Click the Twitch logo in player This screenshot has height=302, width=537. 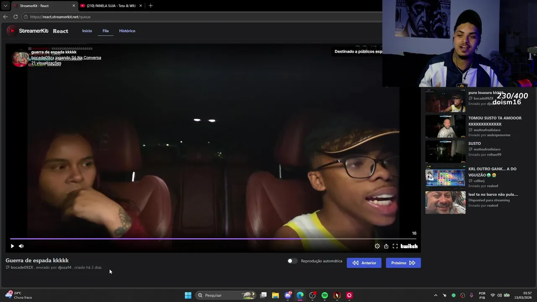click(x=409, y=246)
